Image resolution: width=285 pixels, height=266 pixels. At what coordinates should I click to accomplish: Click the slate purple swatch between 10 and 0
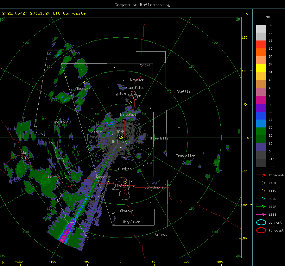(x=261, y=147)
